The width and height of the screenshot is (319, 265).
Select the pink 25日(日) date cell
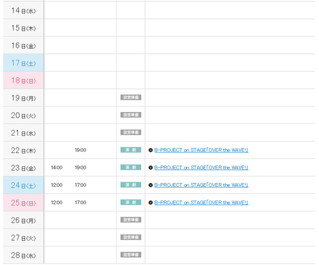[23, 203]
